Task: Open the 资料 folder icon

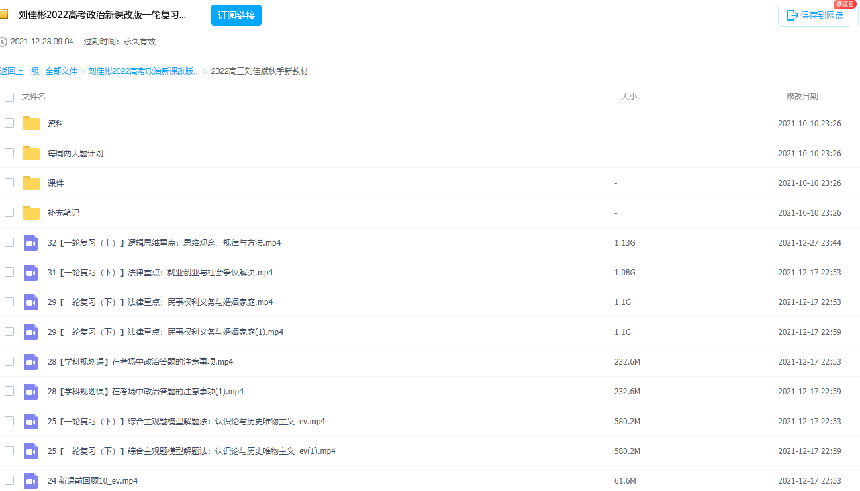Action: [x=30, y=123]
